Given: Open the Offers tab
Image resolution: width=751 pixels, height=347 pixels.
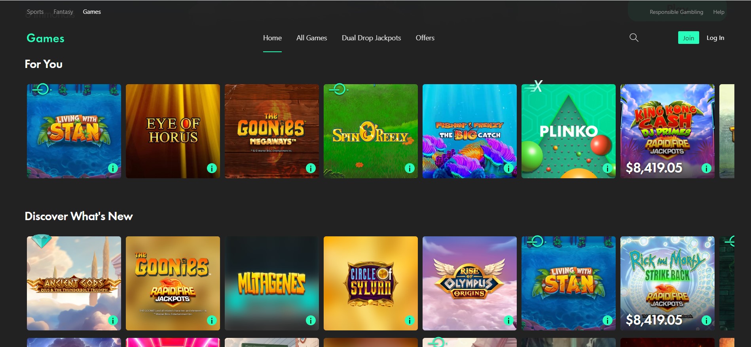Looking at the screenshot, I should coord(425,38).
